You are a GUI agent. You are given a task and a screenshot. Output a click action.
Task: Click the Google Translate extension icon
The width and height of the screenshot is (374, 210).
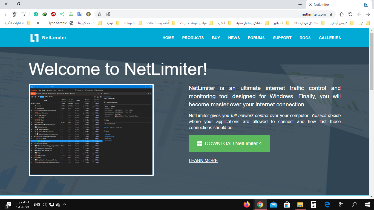pyautogui.click(x=80, y=14)
